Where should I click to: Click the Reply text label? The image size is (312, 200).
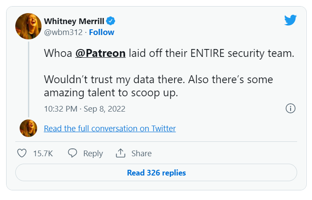(x=93, y=154)
